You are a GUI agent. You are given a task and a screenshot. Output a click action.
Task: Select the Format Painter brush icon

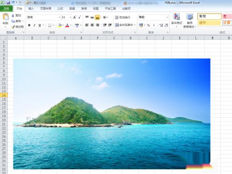(13, 27)
